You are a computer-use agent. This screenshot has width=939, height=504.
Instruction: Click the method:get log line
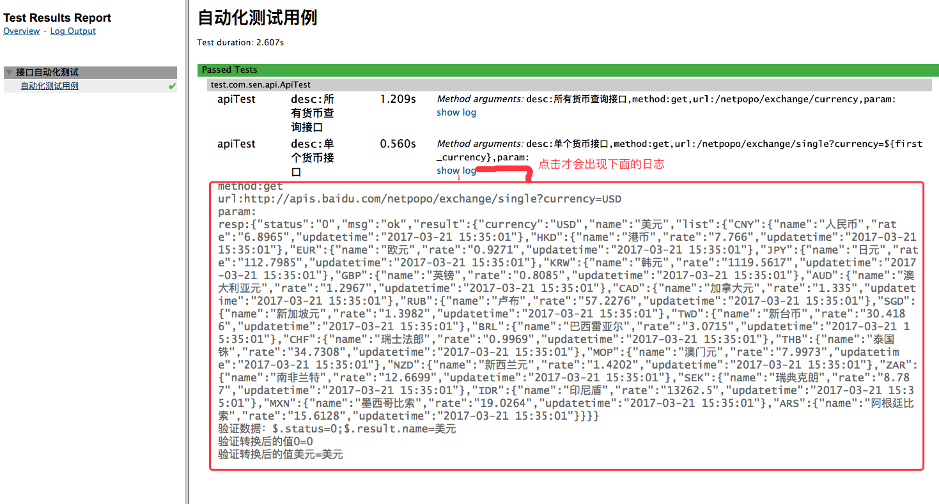pyautogui.click(x=250, y=187)
